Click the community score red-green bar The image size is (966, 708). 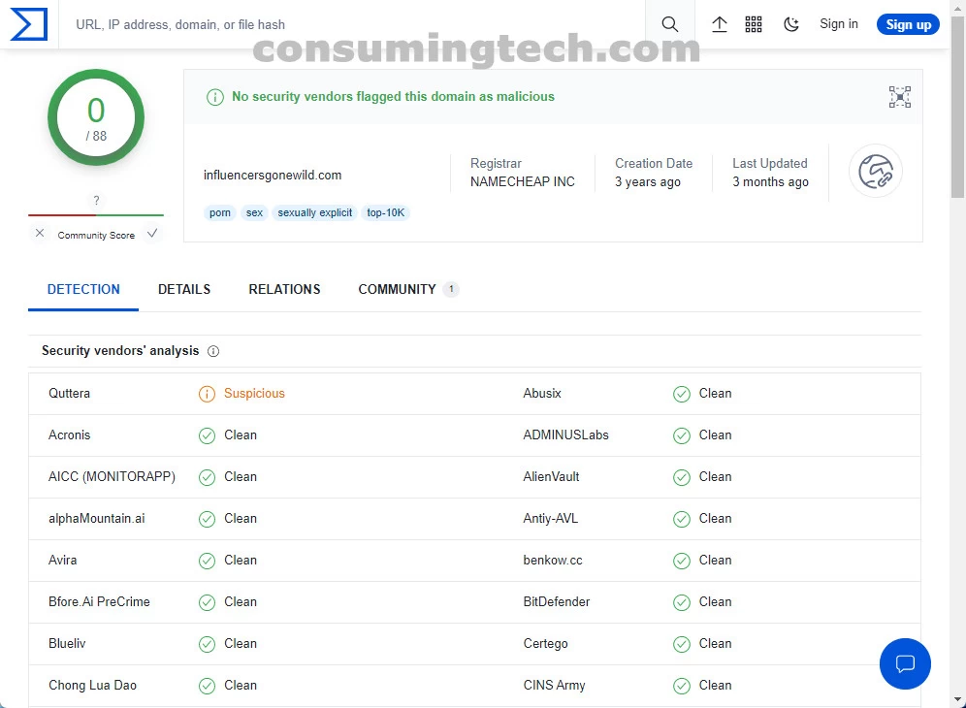coord(95,215)
